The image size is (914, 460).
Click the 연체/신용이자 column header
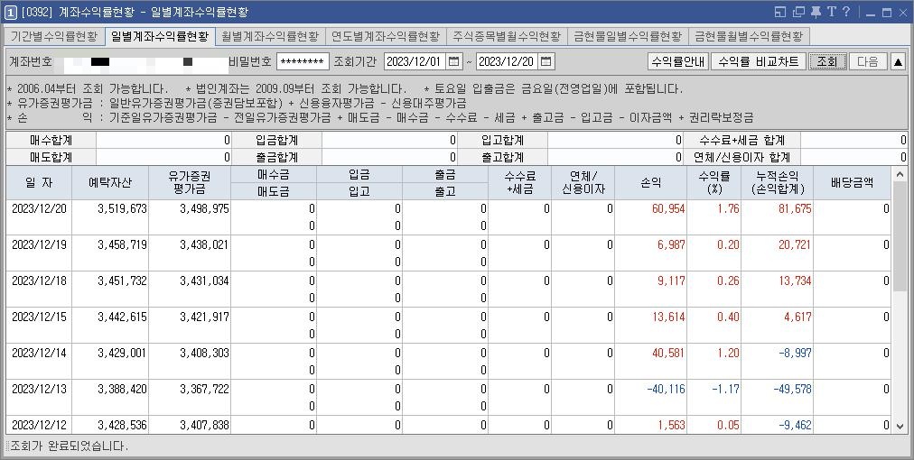tap(583, 183)
